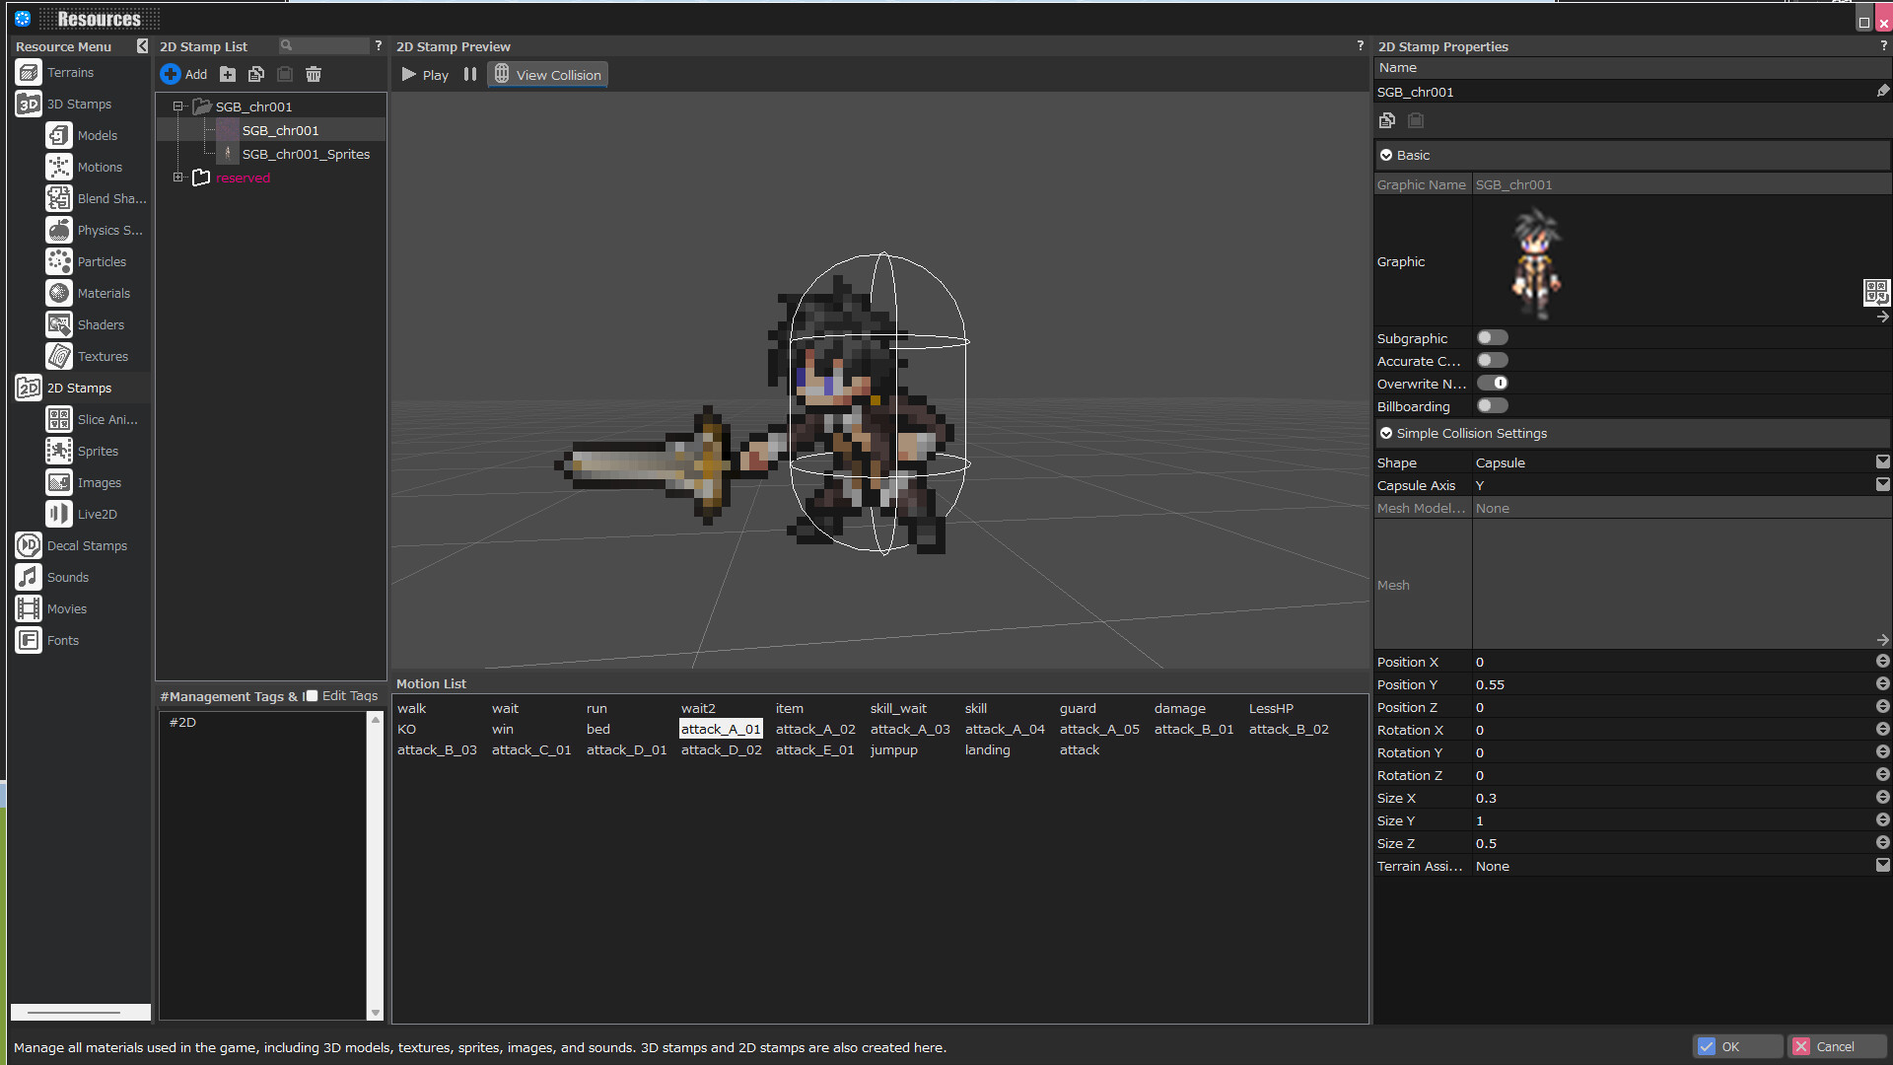The height and width of the screenshot is (1065, 1893).
Task: Click the Cancel button
Action: [1837, 1046]
